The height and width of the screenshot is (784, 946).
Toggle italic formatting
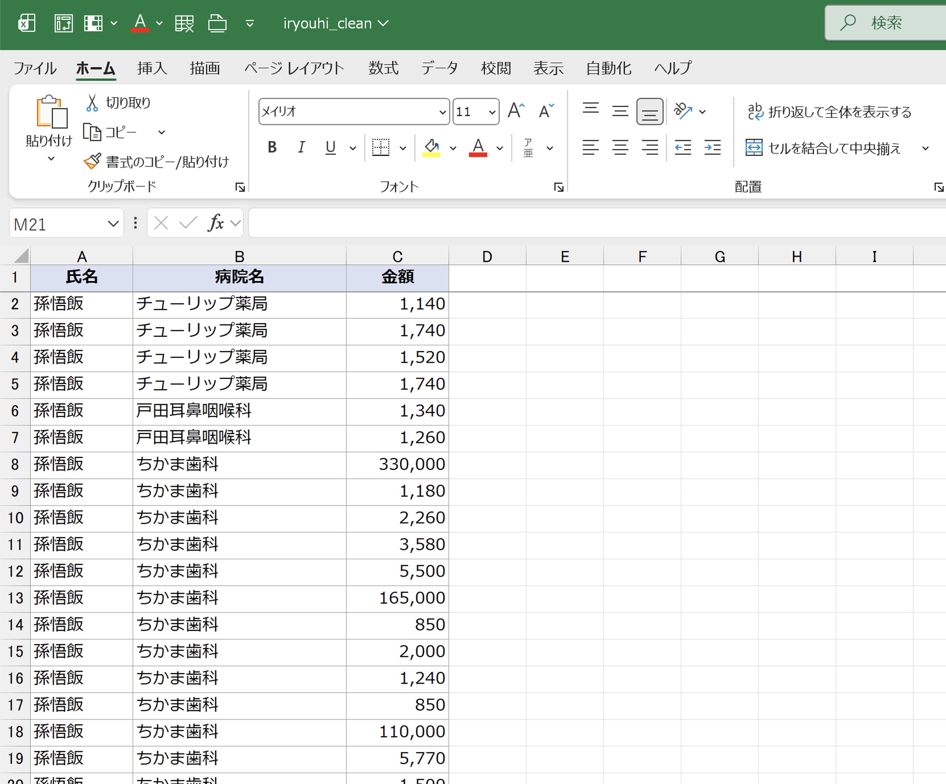point(302,147)
